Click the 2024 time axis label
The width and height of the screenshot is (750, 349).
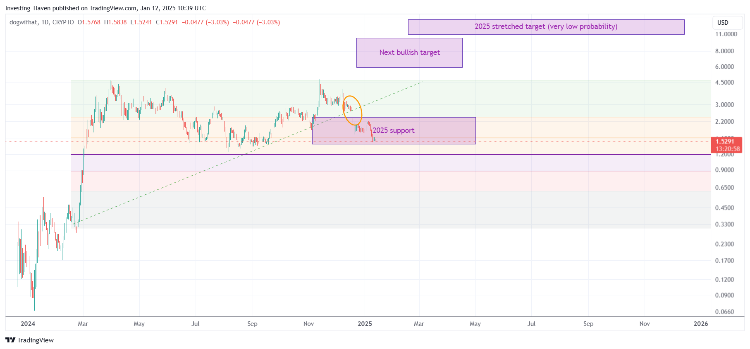tap(28, 324)
